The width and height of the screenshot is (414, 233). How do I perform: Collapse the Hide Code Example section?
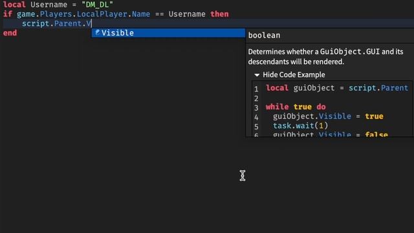(257, 75)
